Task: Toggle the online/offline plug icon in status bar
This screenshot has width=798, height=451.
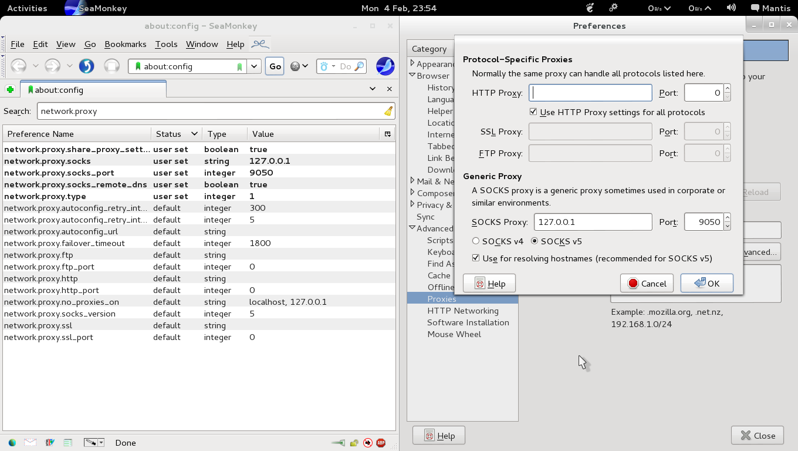Action: [x=338, y=443]
